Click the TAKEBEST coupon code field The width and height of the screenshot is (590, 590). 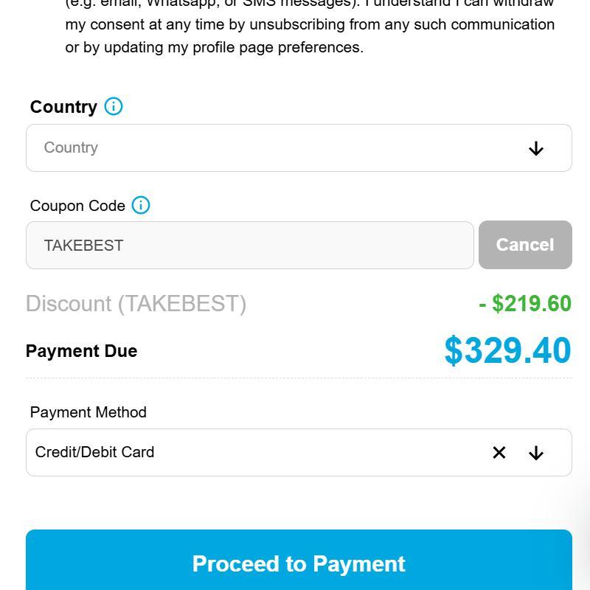coord(249,246)
